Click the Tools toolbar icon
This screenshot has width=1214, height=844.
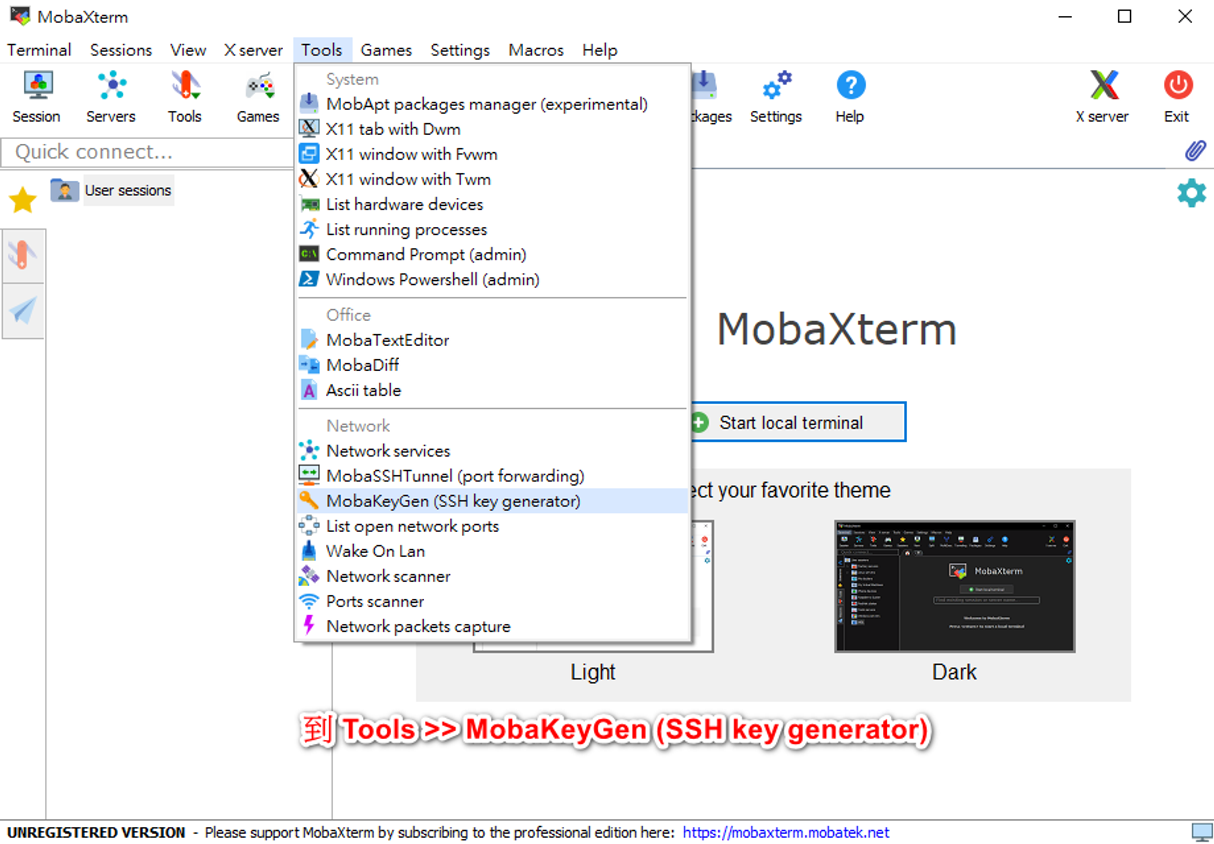185,97
